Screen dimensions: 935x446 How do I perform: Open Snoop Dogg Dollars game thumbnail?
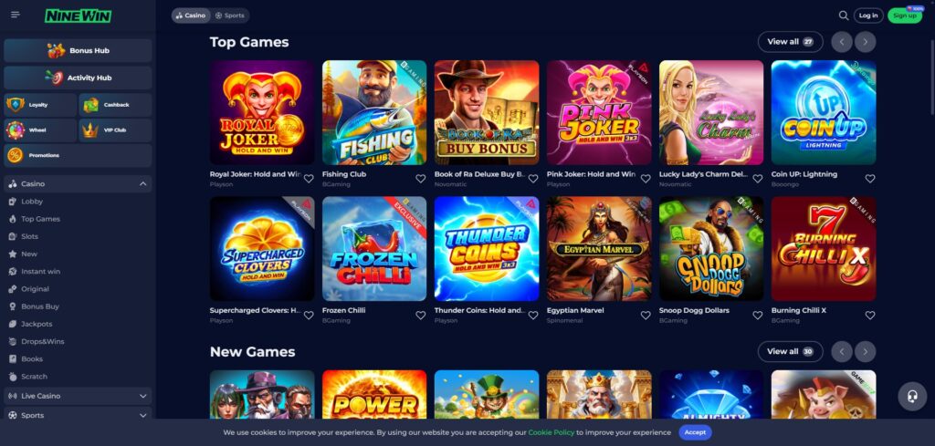[x=711, y=249]
